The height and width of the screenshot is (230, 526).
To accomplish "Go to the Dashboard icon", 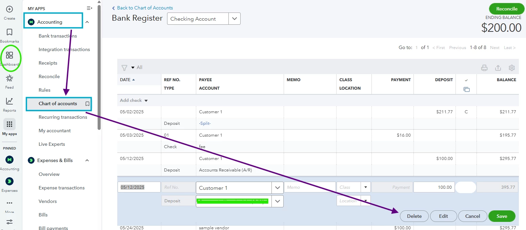I will click(9, 55).
